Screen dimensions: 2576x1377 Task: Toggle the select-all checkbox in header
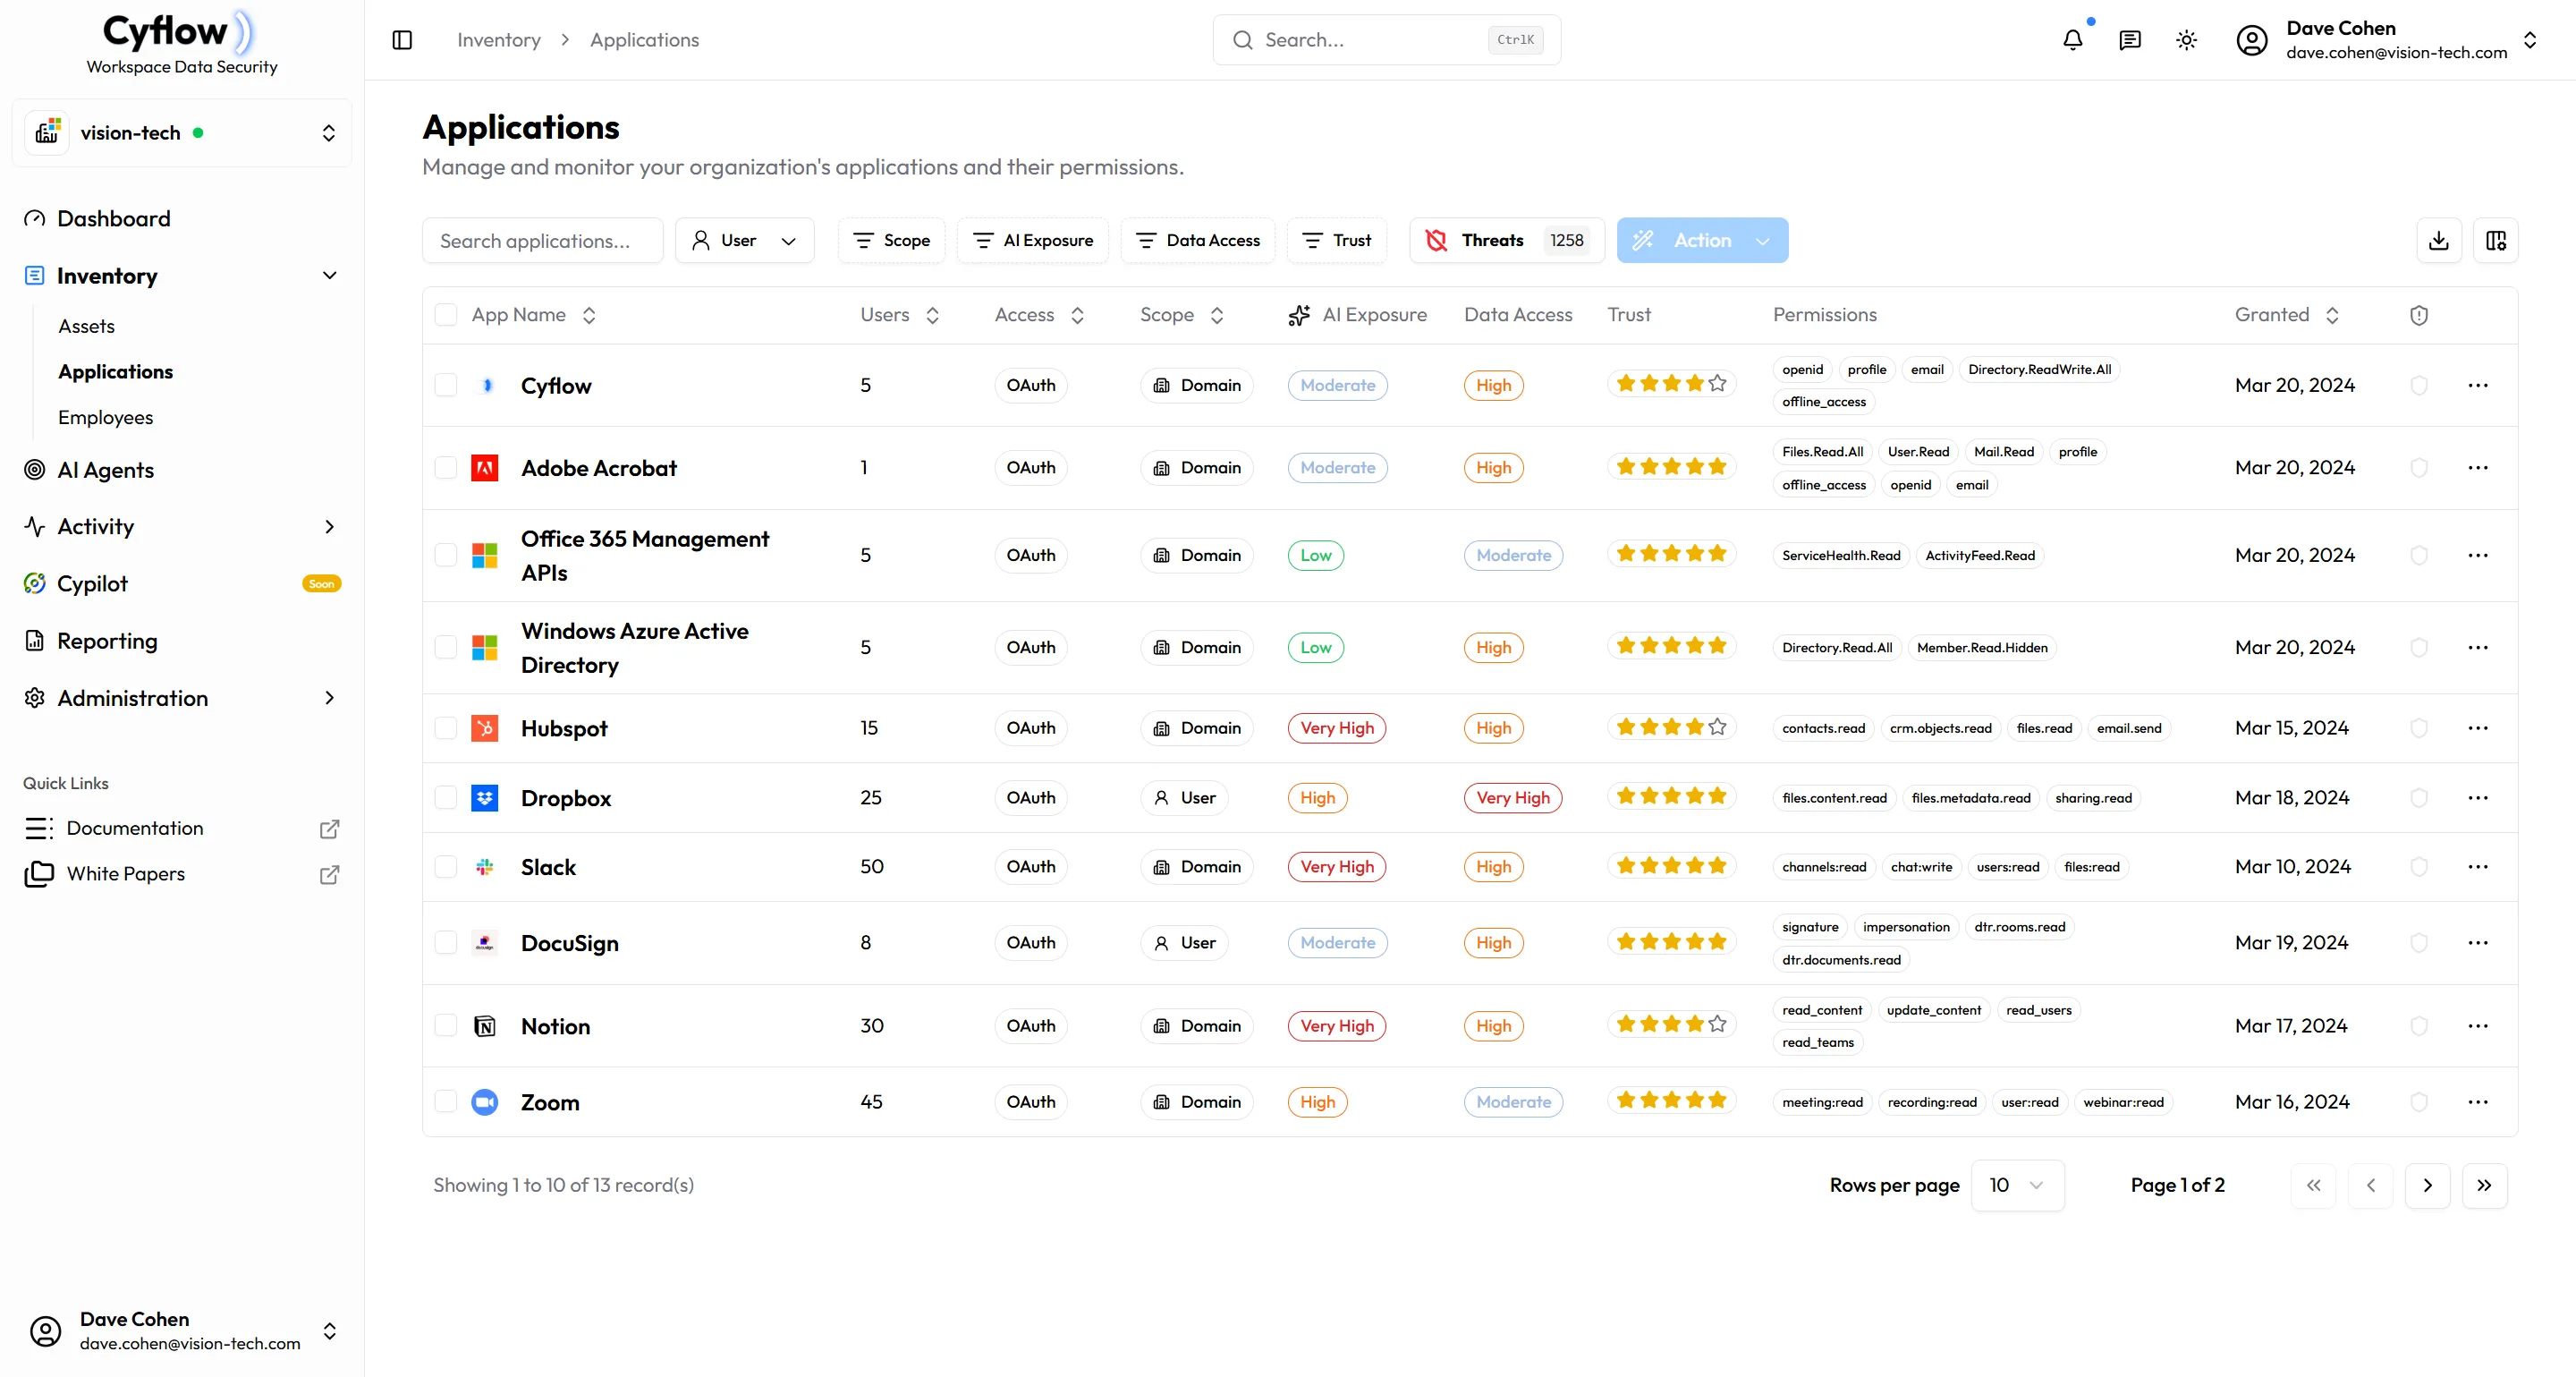coord(446,315)
